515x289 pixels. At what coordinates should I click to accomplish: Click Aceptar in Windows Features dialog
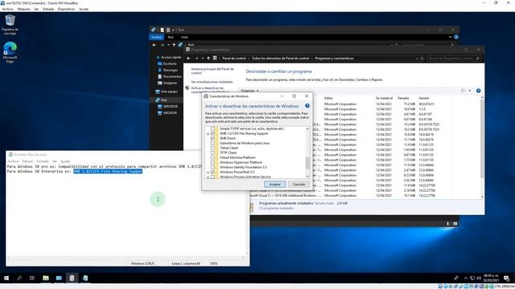[275, 184]
